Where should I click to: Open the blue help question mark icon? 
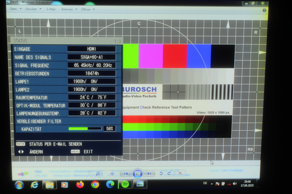point(264,10)
